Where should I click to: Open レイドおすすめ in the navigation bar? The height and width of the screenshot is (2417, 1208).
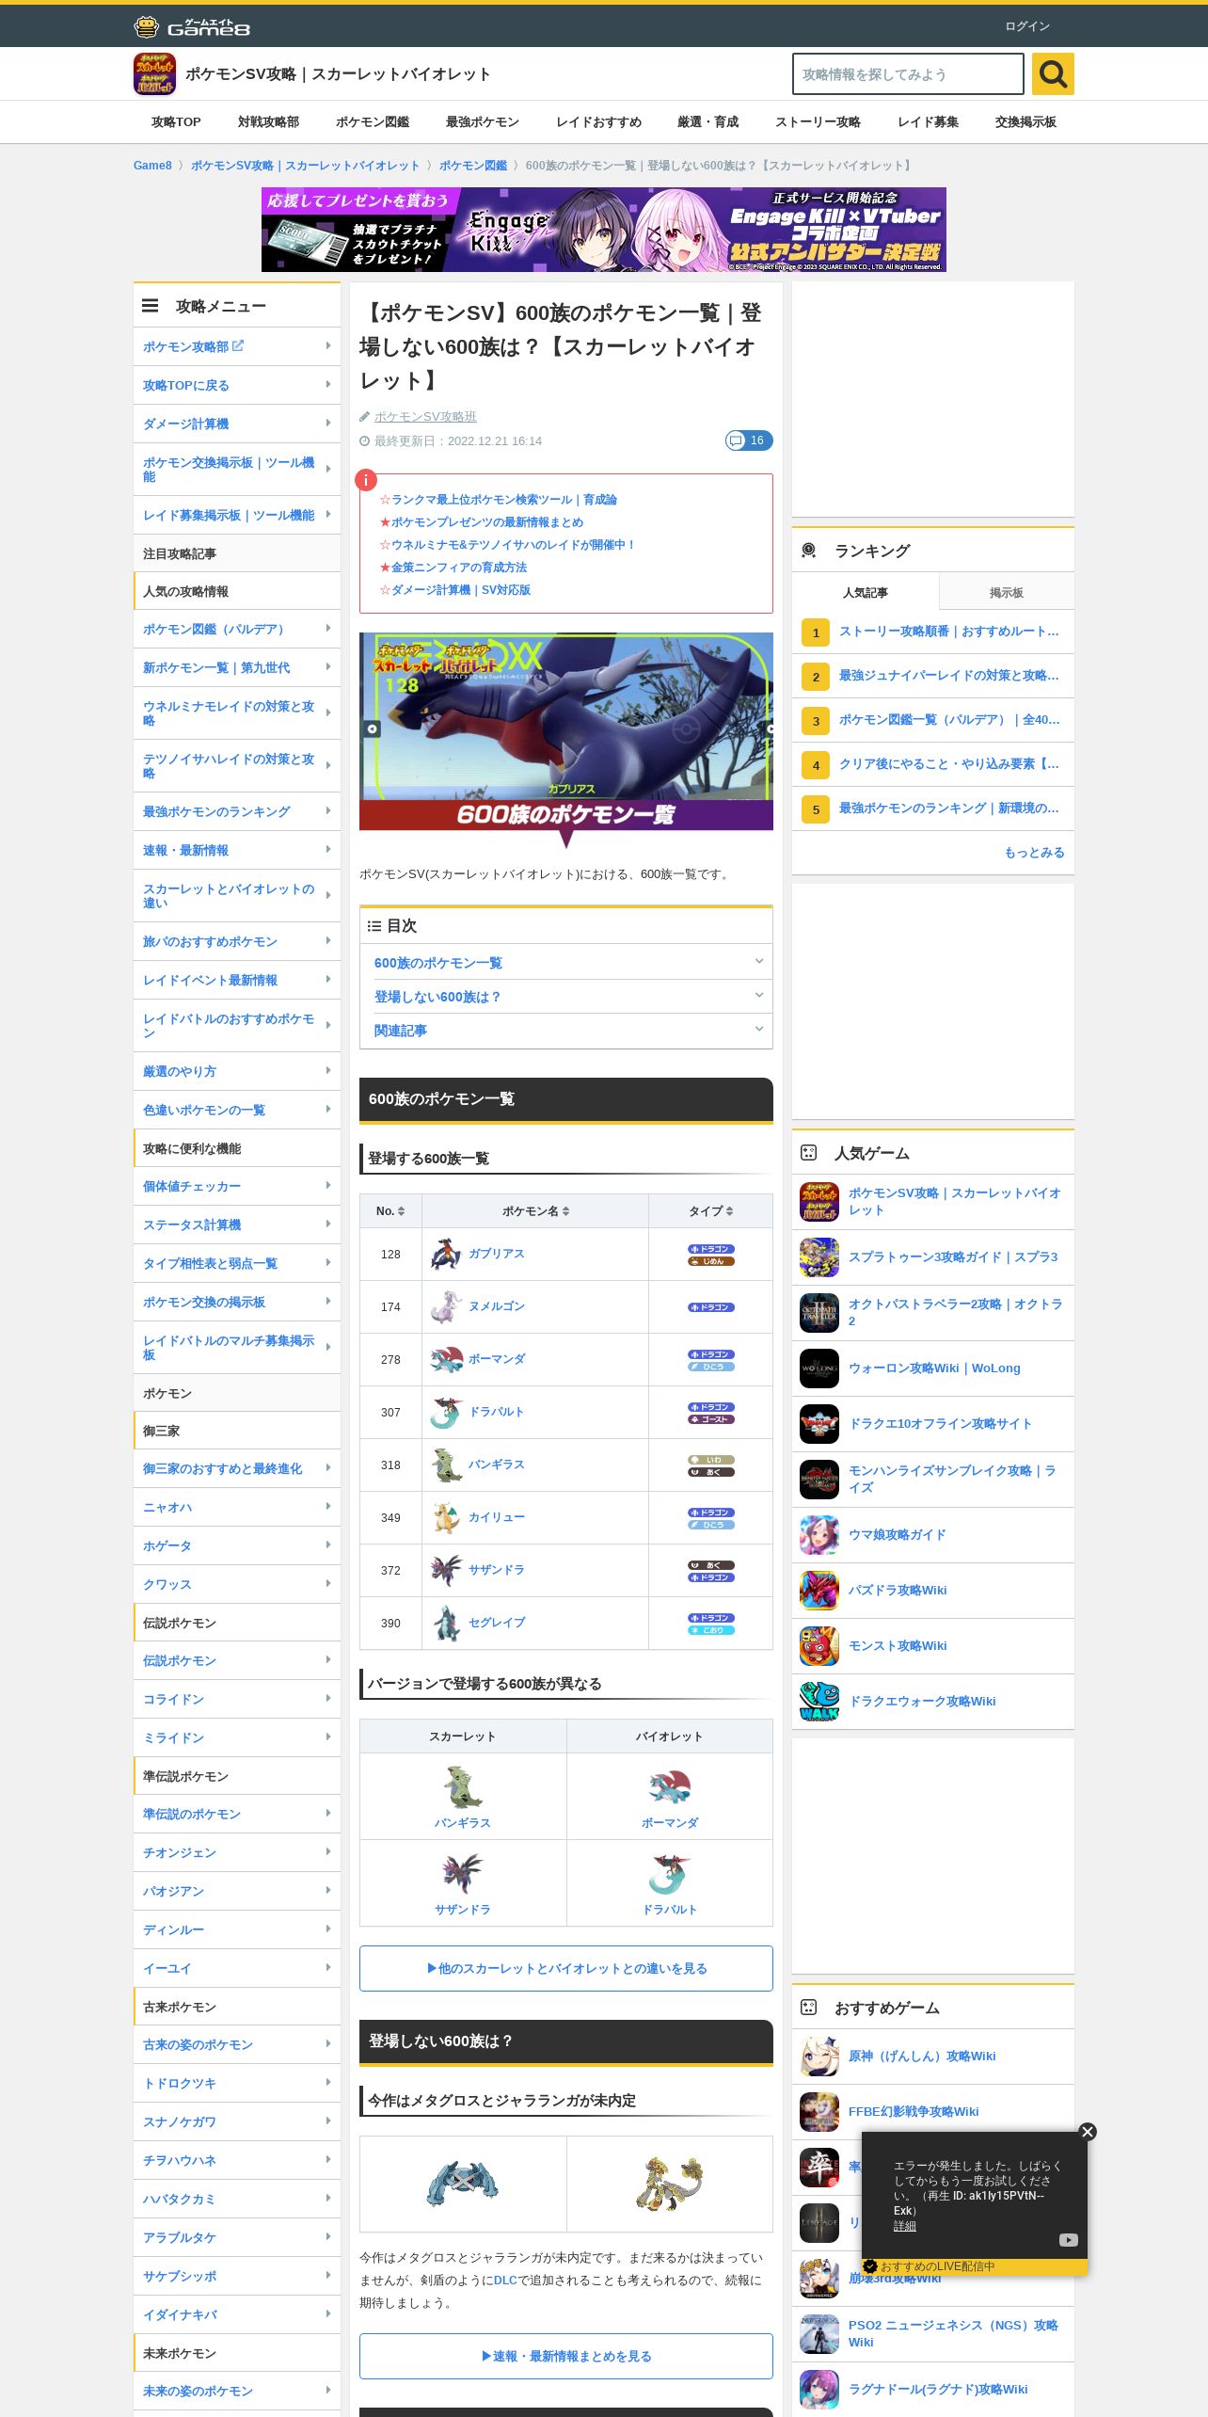(x=598, y=122)
